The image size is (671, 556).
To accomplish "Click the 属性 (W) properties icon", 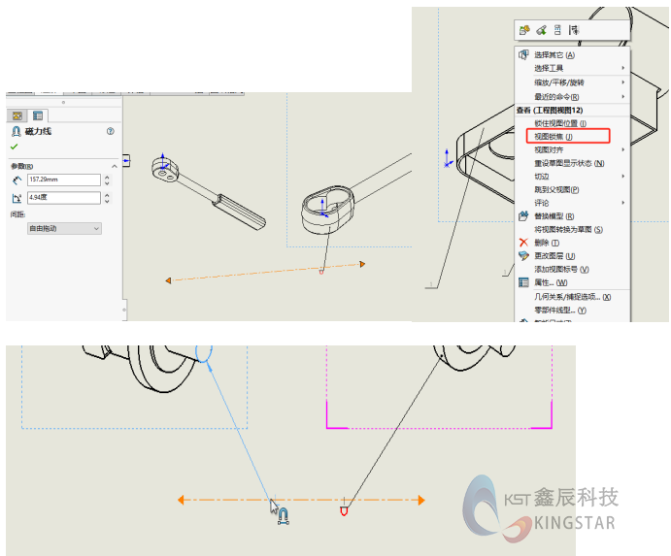I will (x=523, y=282).
